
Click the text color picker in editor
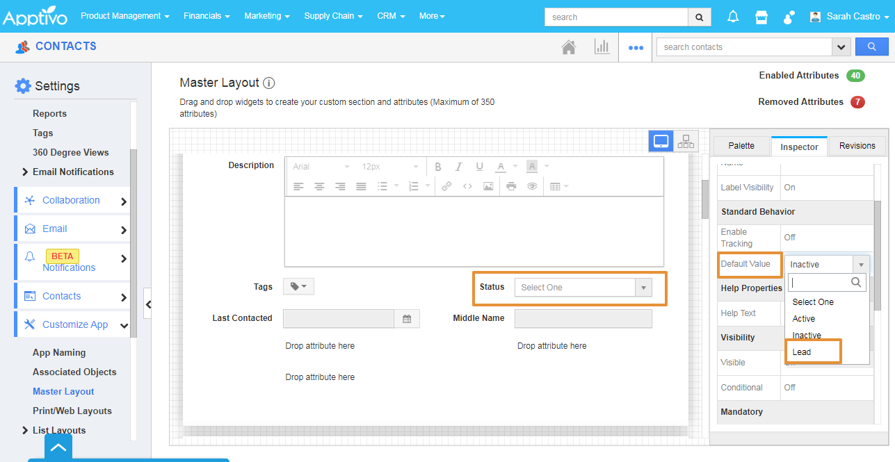tap(501, 167)
